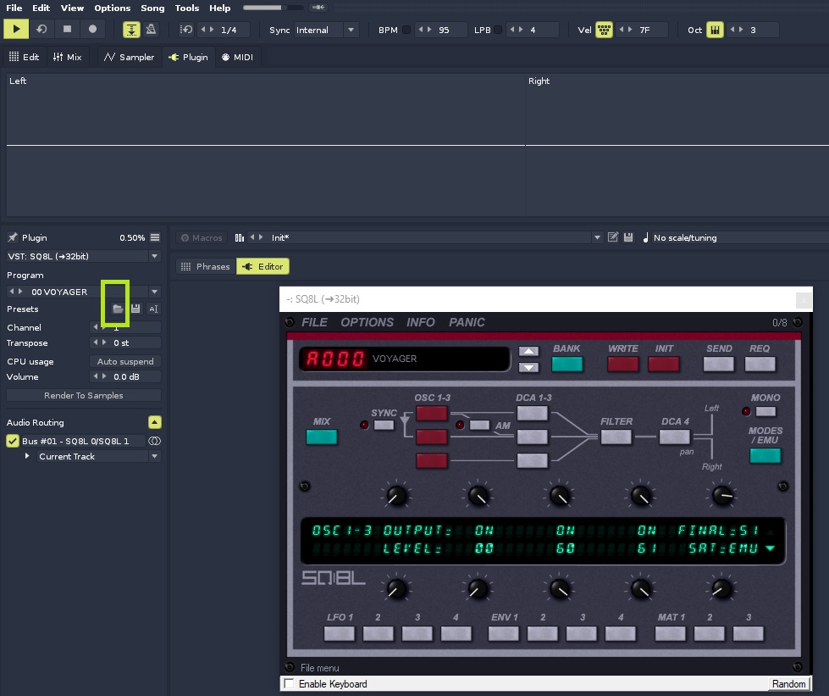Open the Options menu in Renoise
The width and height of the screenshot is (829, 696).
click(112, 8)
